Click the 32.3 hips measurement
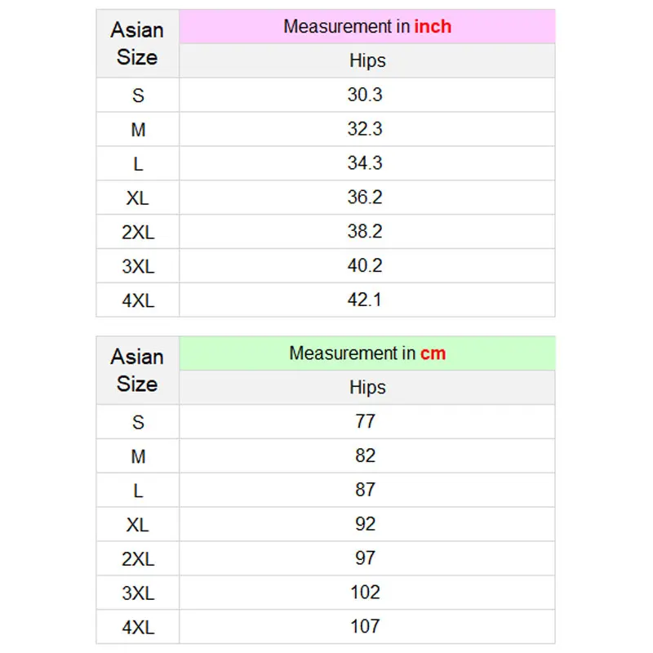The width and height of the screenshot is (653, 653). (x=365, y=129)
